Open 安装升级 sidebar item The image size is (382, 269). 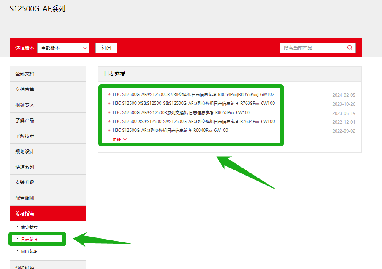[48, 182]
